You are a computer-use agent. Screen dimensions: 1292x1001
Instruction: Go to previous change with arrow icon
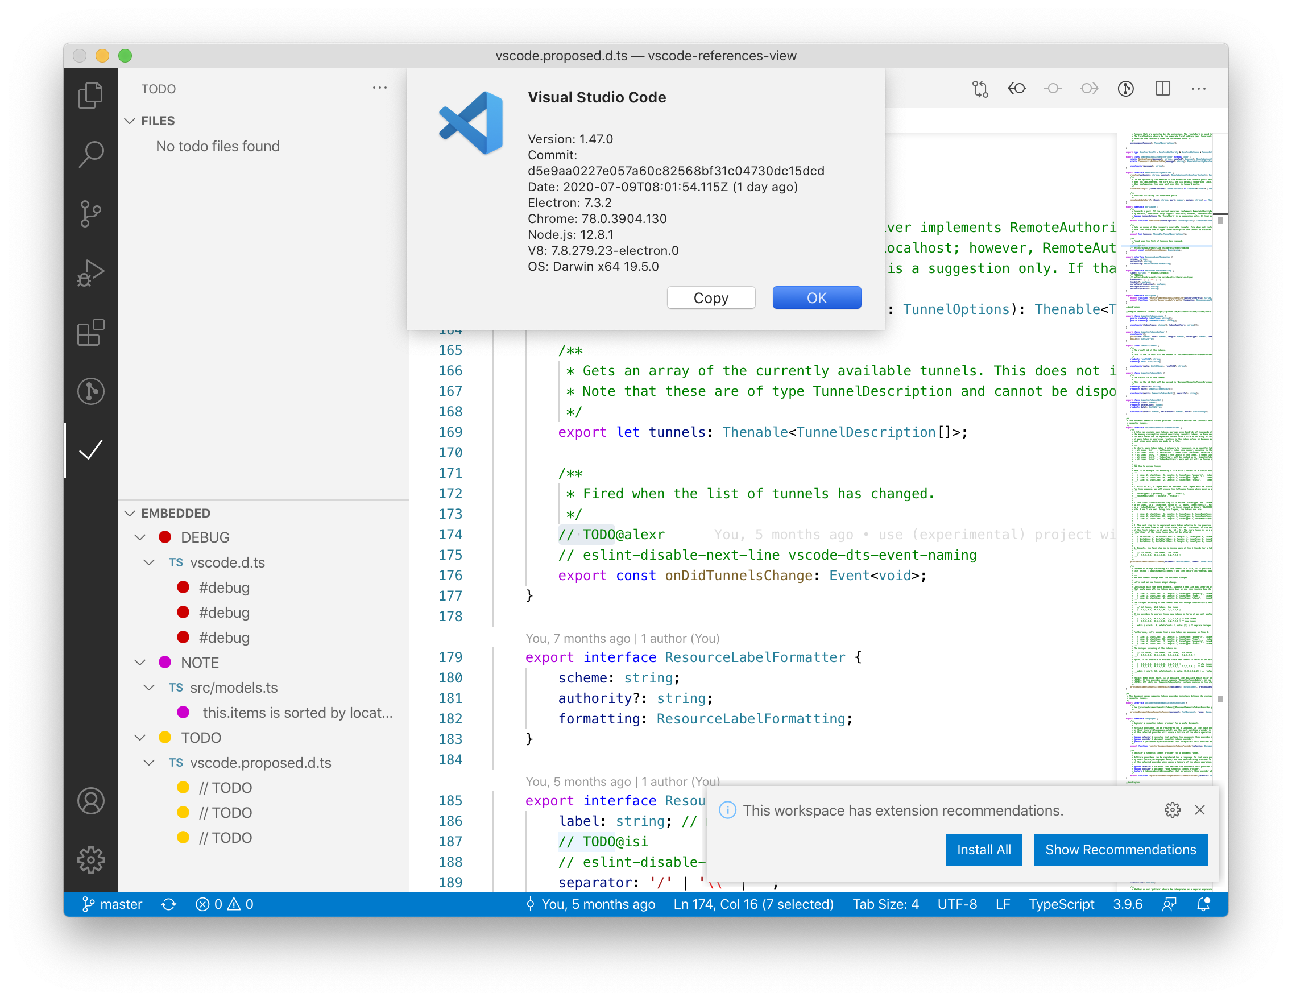point(1016,89)
